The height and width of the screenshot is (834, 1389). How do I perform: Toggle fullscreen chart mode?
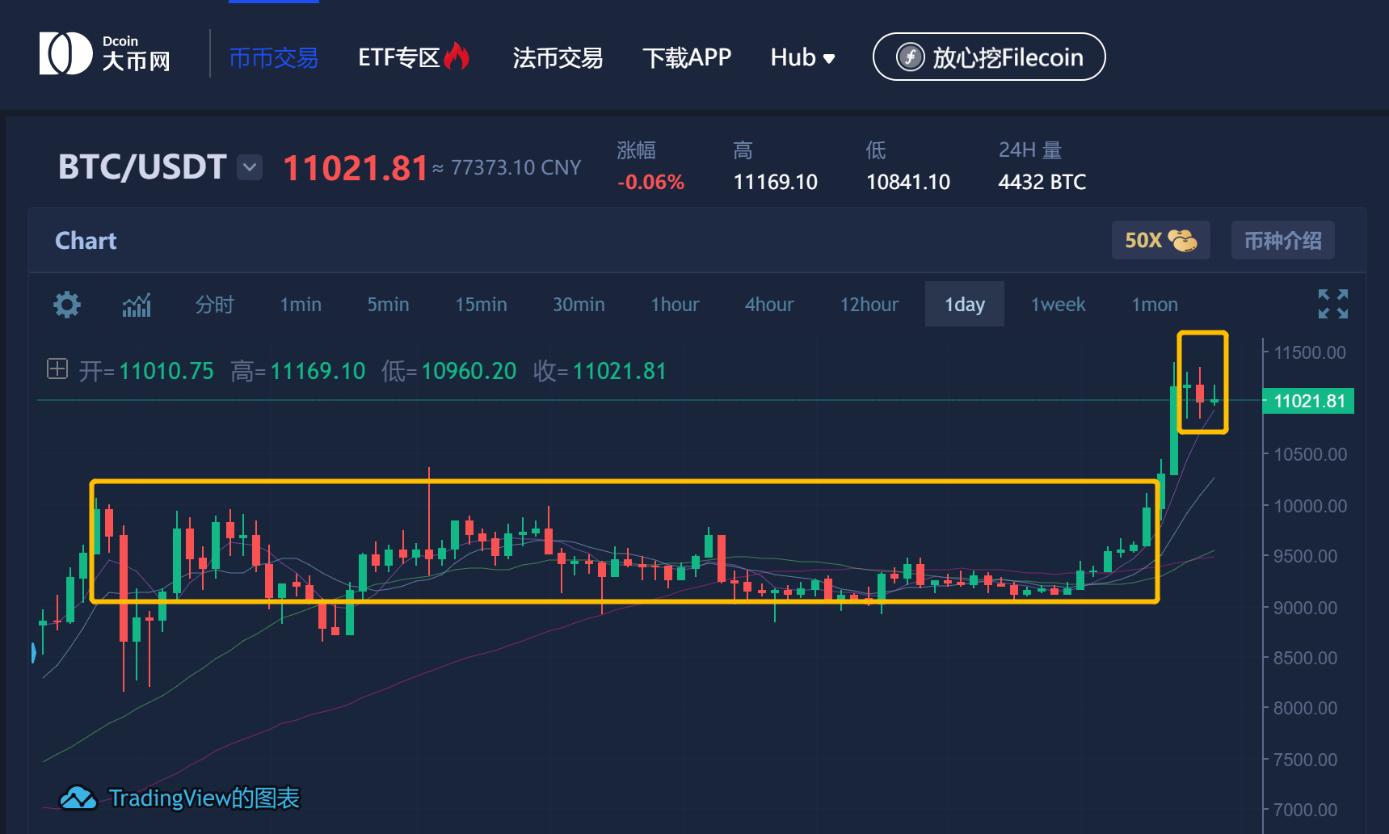pos(1332,304)
